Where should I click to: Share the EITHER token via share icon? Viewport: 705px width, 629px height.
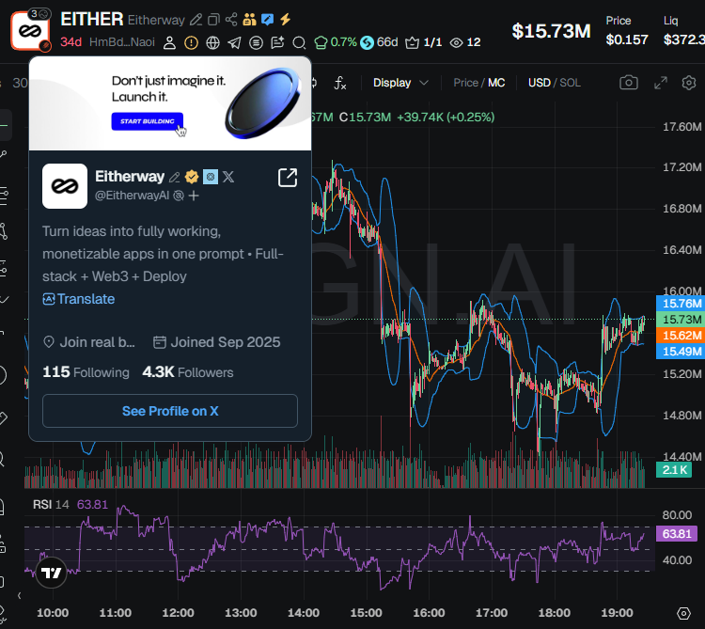[231, 20]
